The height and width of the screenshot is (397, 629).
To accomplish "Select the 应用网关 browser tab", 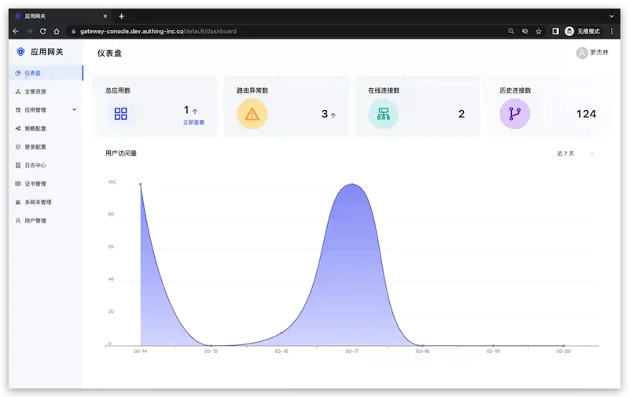I will pyautogui.click(x=61, y=17).
